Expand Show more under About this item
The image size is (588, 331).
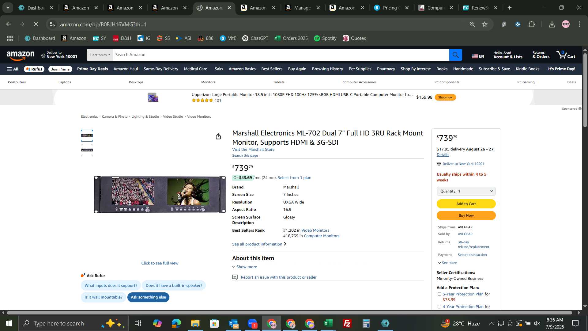tap(245, 267)
